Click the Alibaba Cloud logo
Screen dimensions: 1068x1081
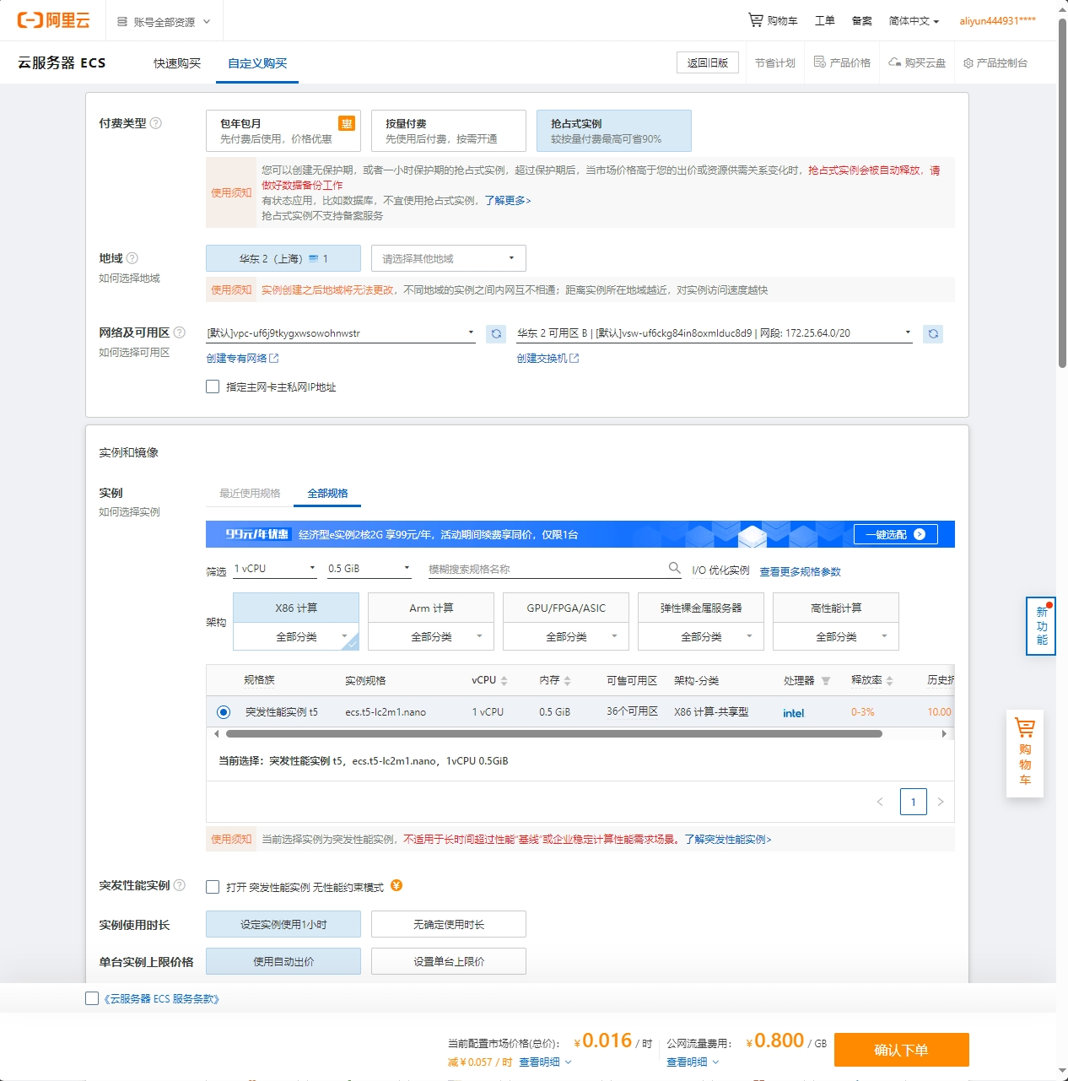tap(53, 20)
